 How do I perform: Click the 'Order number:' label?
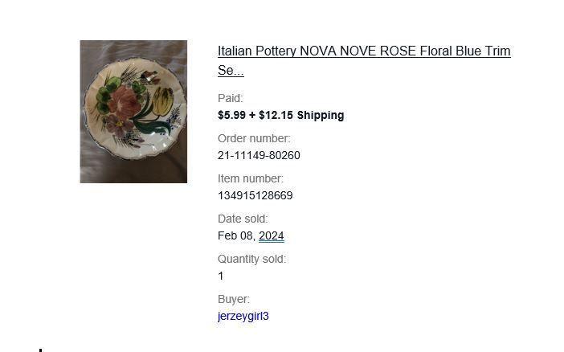pyautogui.click(x=254, y=138)
